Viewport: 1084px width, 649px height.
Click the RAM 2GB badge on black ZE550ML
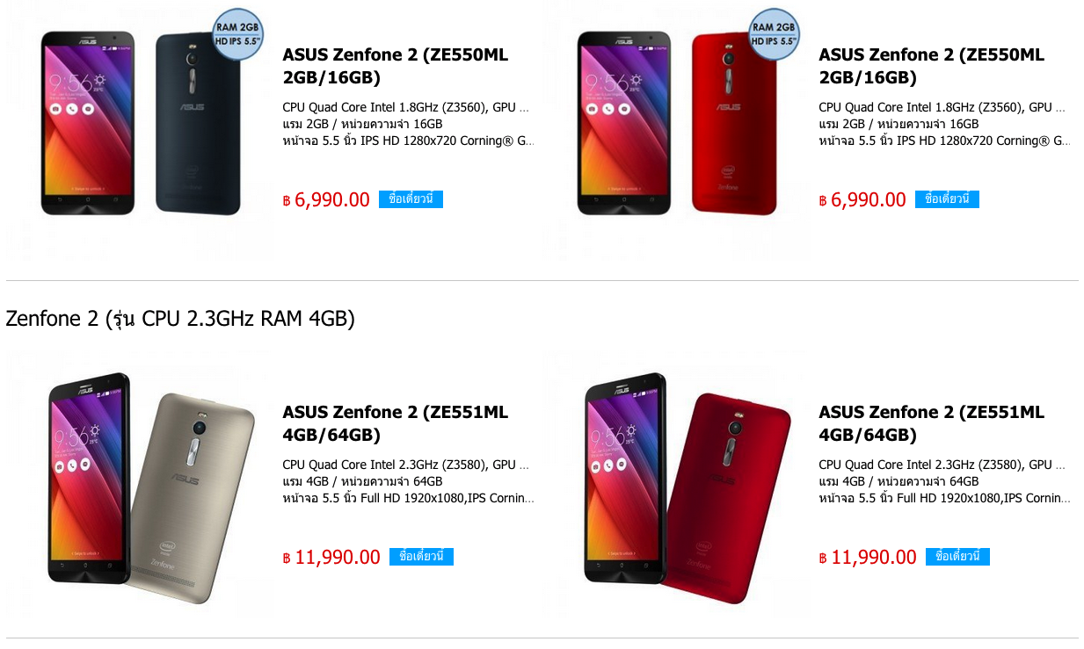(237, 33)
